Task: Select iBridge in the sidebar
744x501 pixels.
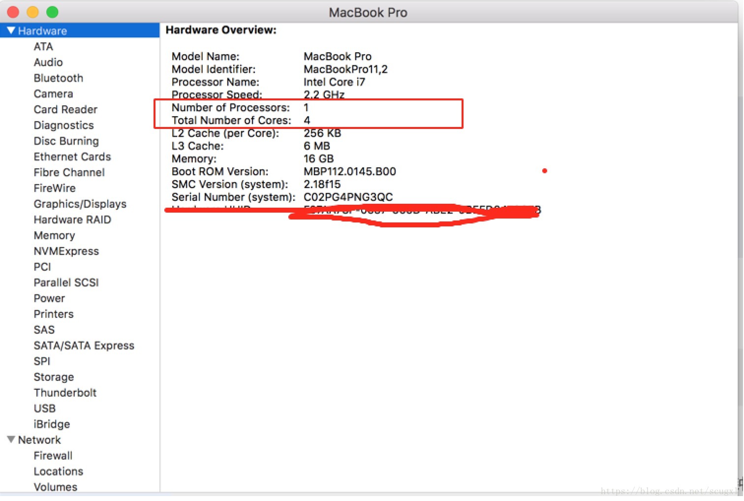Action: (52, 424)
